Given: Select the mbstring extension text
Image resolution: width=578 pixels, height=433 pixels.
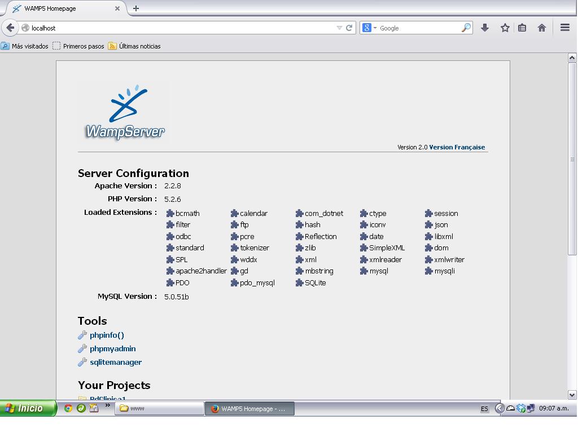Looking at the screenshot, I should [x=319, y=271].
